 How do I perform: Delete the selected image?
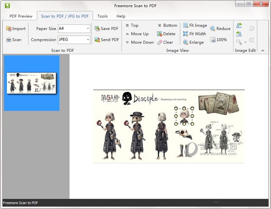point(166,34)
